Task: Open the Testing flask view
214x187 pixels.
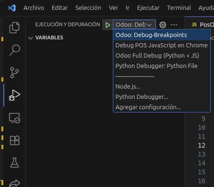Action: [x=15, y=163]
